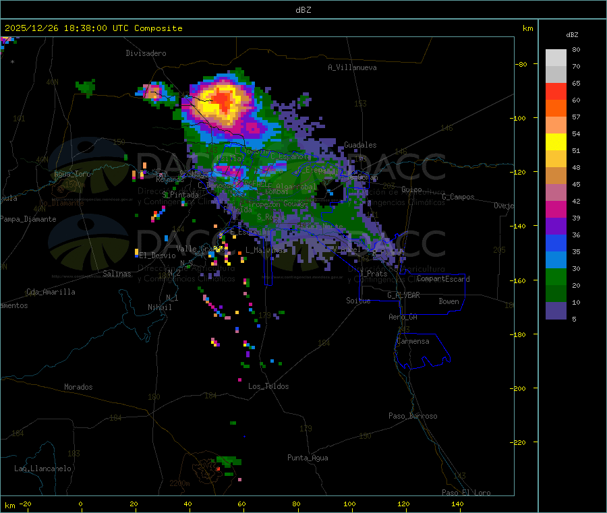Click the legend value 57

click(x=576, y=117)
